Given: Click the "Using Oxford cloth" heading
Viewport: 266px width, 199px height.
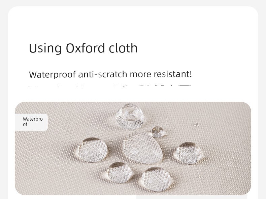Looking at the screenshot, I should pyautogui.click(x=83, y=48).
